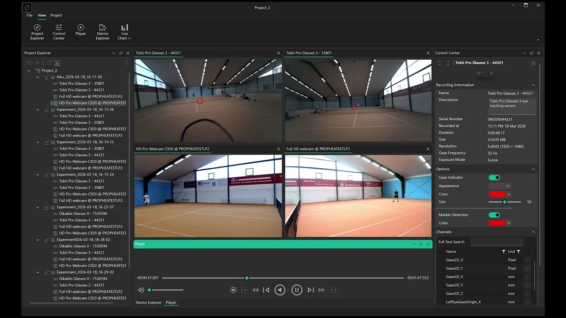Collapse the Recording Information section
Image resolution: width=566 pixels, height=318 pixels.
pos(533,85)
